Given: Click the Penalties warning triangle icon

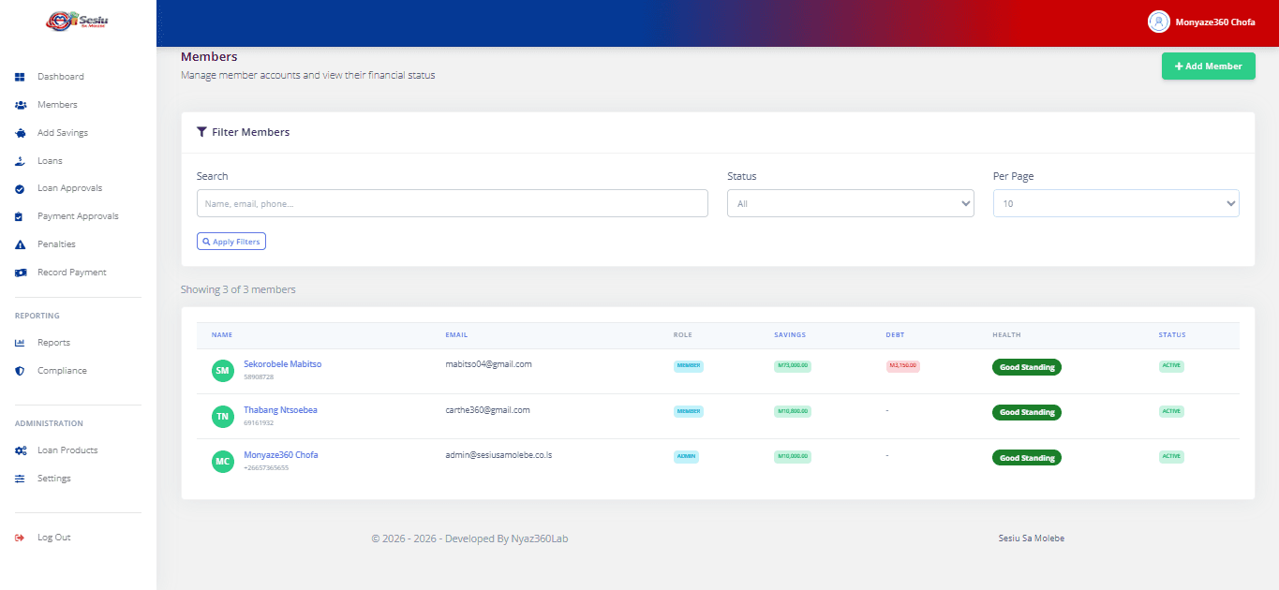Looking at the screenshot, I should pyautogui.click(x=20, y=244).
